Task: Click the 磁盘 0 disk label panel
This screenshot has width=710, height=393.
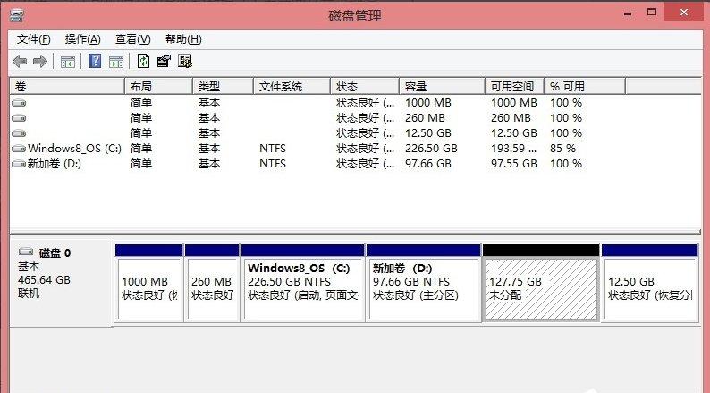Action: (x=62, y=282)
